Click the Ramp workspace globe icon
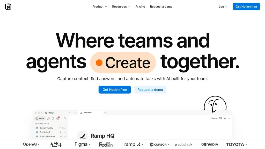Viewport: 265px width, 149px height. pyautogui.click(x=46, y=113)
